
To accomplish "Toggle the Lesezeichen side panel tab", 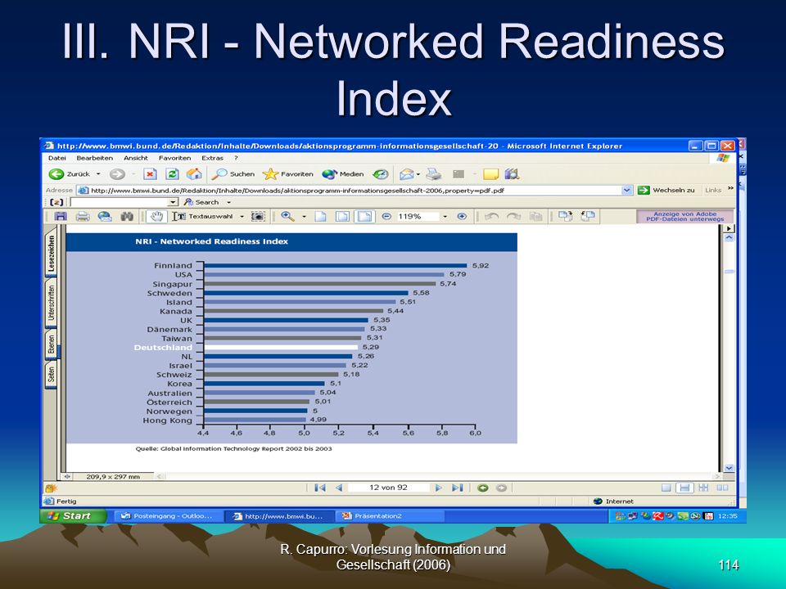I will [x=51, y=253].
